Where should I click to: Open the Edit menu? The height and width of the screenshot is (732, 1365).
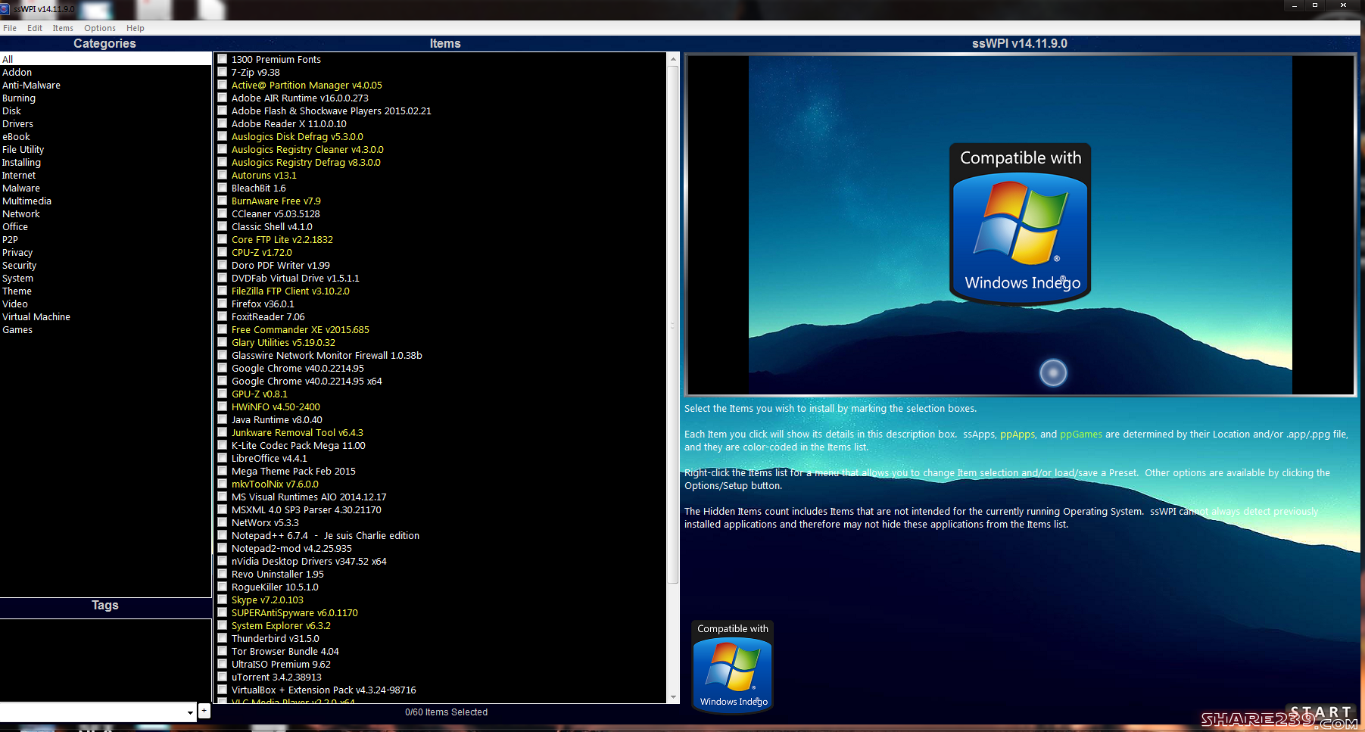[x=35, y=28]
